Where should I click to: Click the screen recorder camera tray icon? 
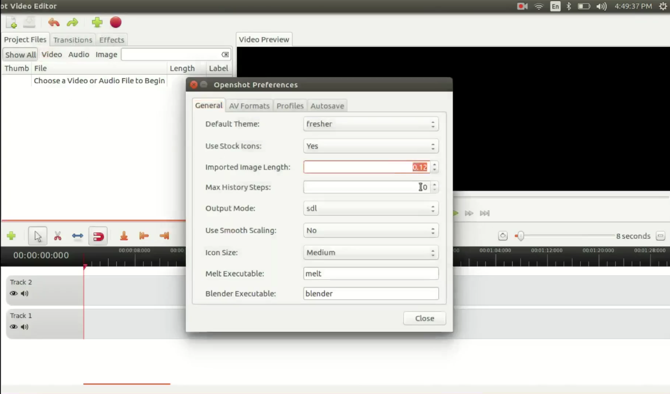[522, 6]
